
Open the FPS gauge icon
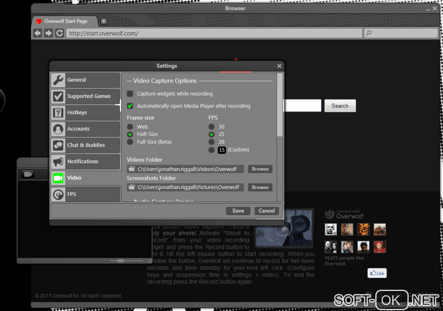click(58, 194)
